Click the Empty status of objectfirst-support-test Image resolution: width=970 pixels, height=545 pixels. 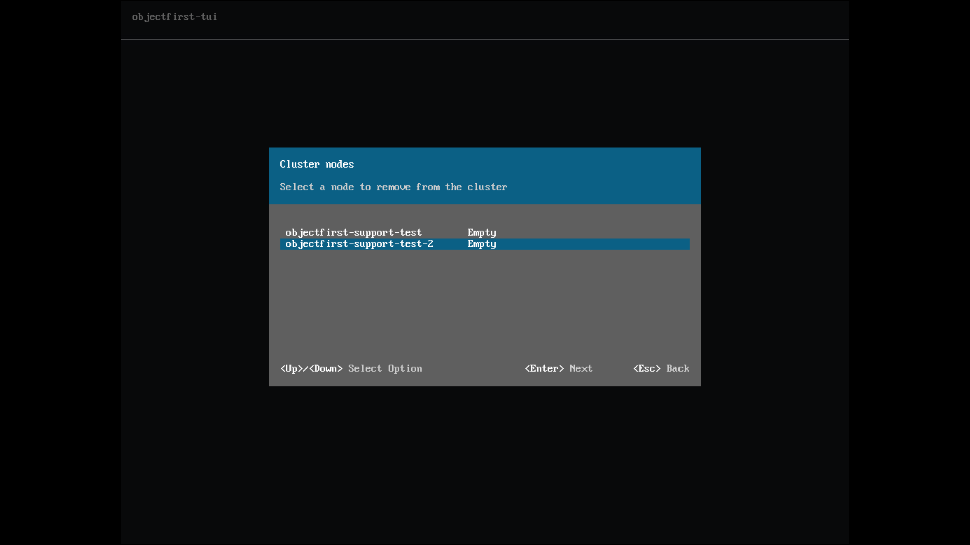(x=481, y=233)
